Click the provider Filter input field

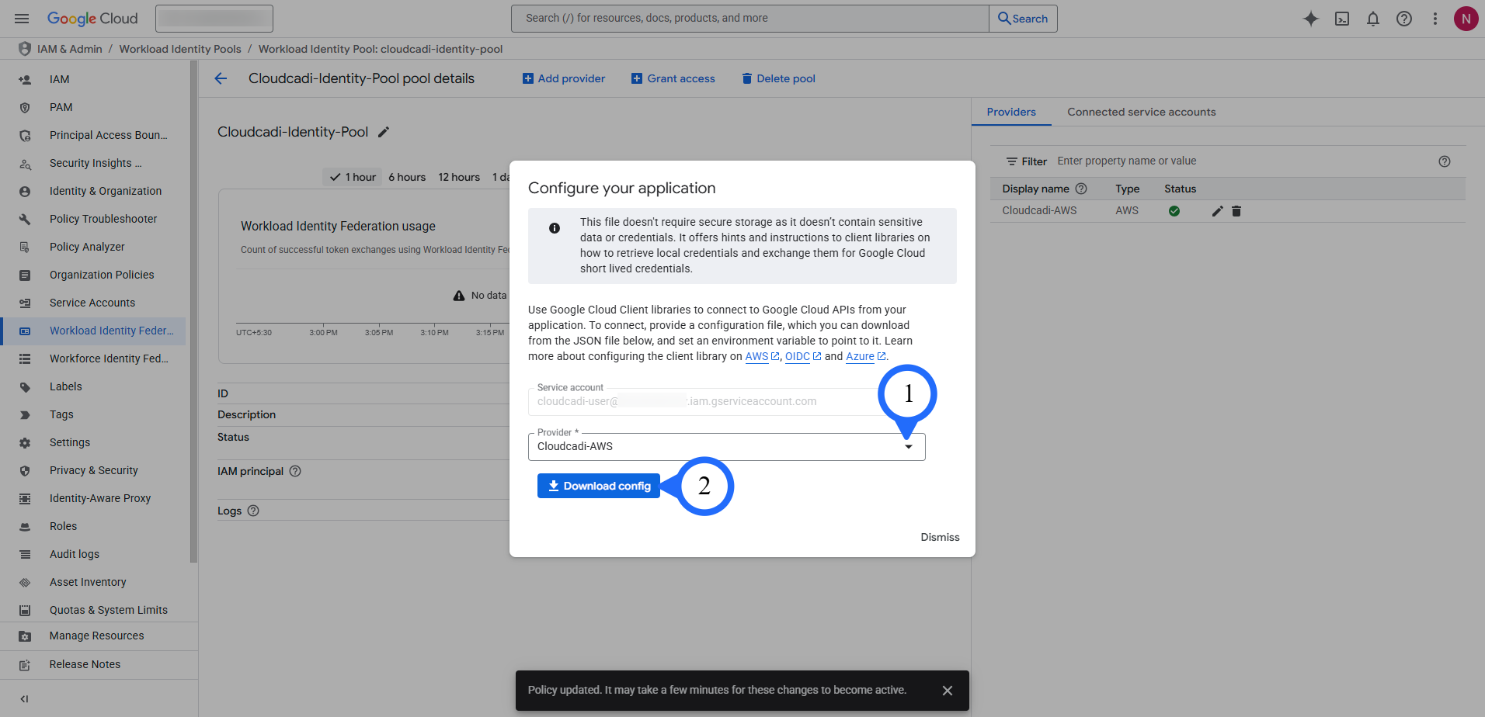point(1243,161)
